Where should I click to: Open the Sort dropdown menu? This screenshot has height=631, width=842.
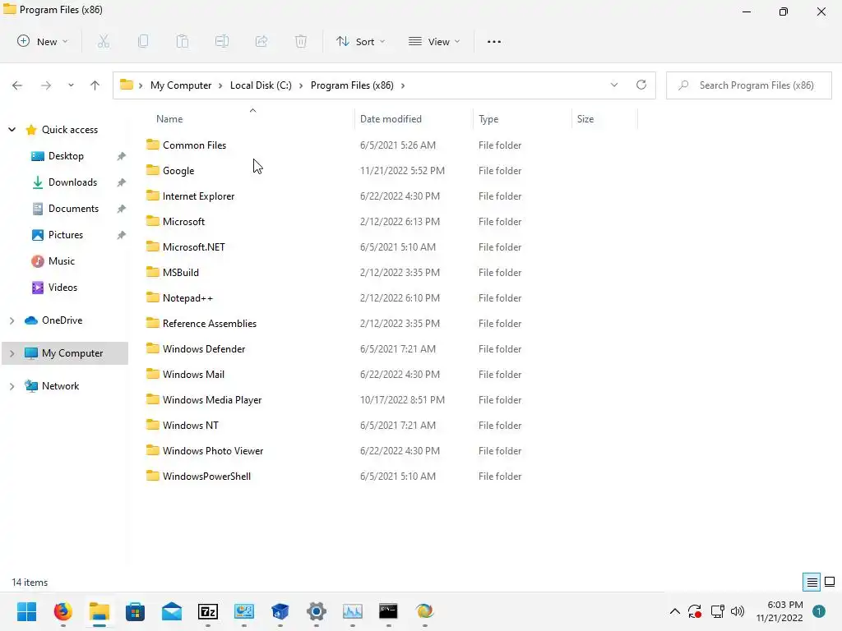[x=360, y=41]
